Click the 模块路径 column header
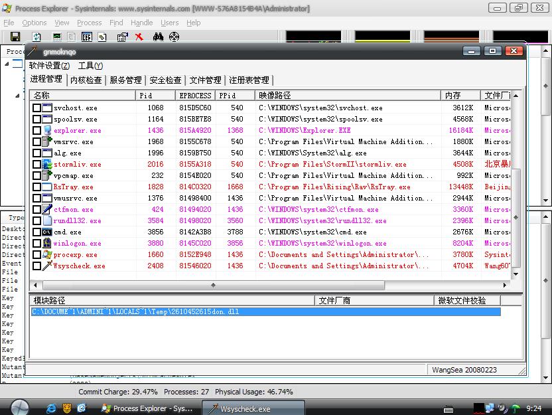The height and width of the screenshot is (415, 552). (x=172, y=301)
